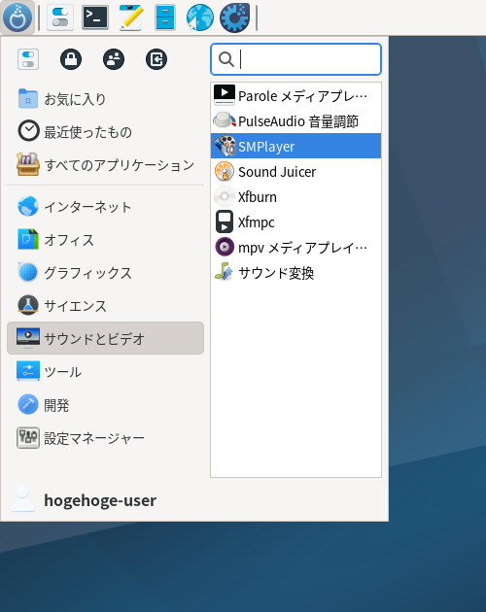Open the Whisker menu button in the panel
486x612 pixels.
click(x=17, y=17)
